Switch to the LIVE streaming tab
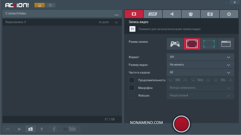241x135 pixels. pos(153,14)
